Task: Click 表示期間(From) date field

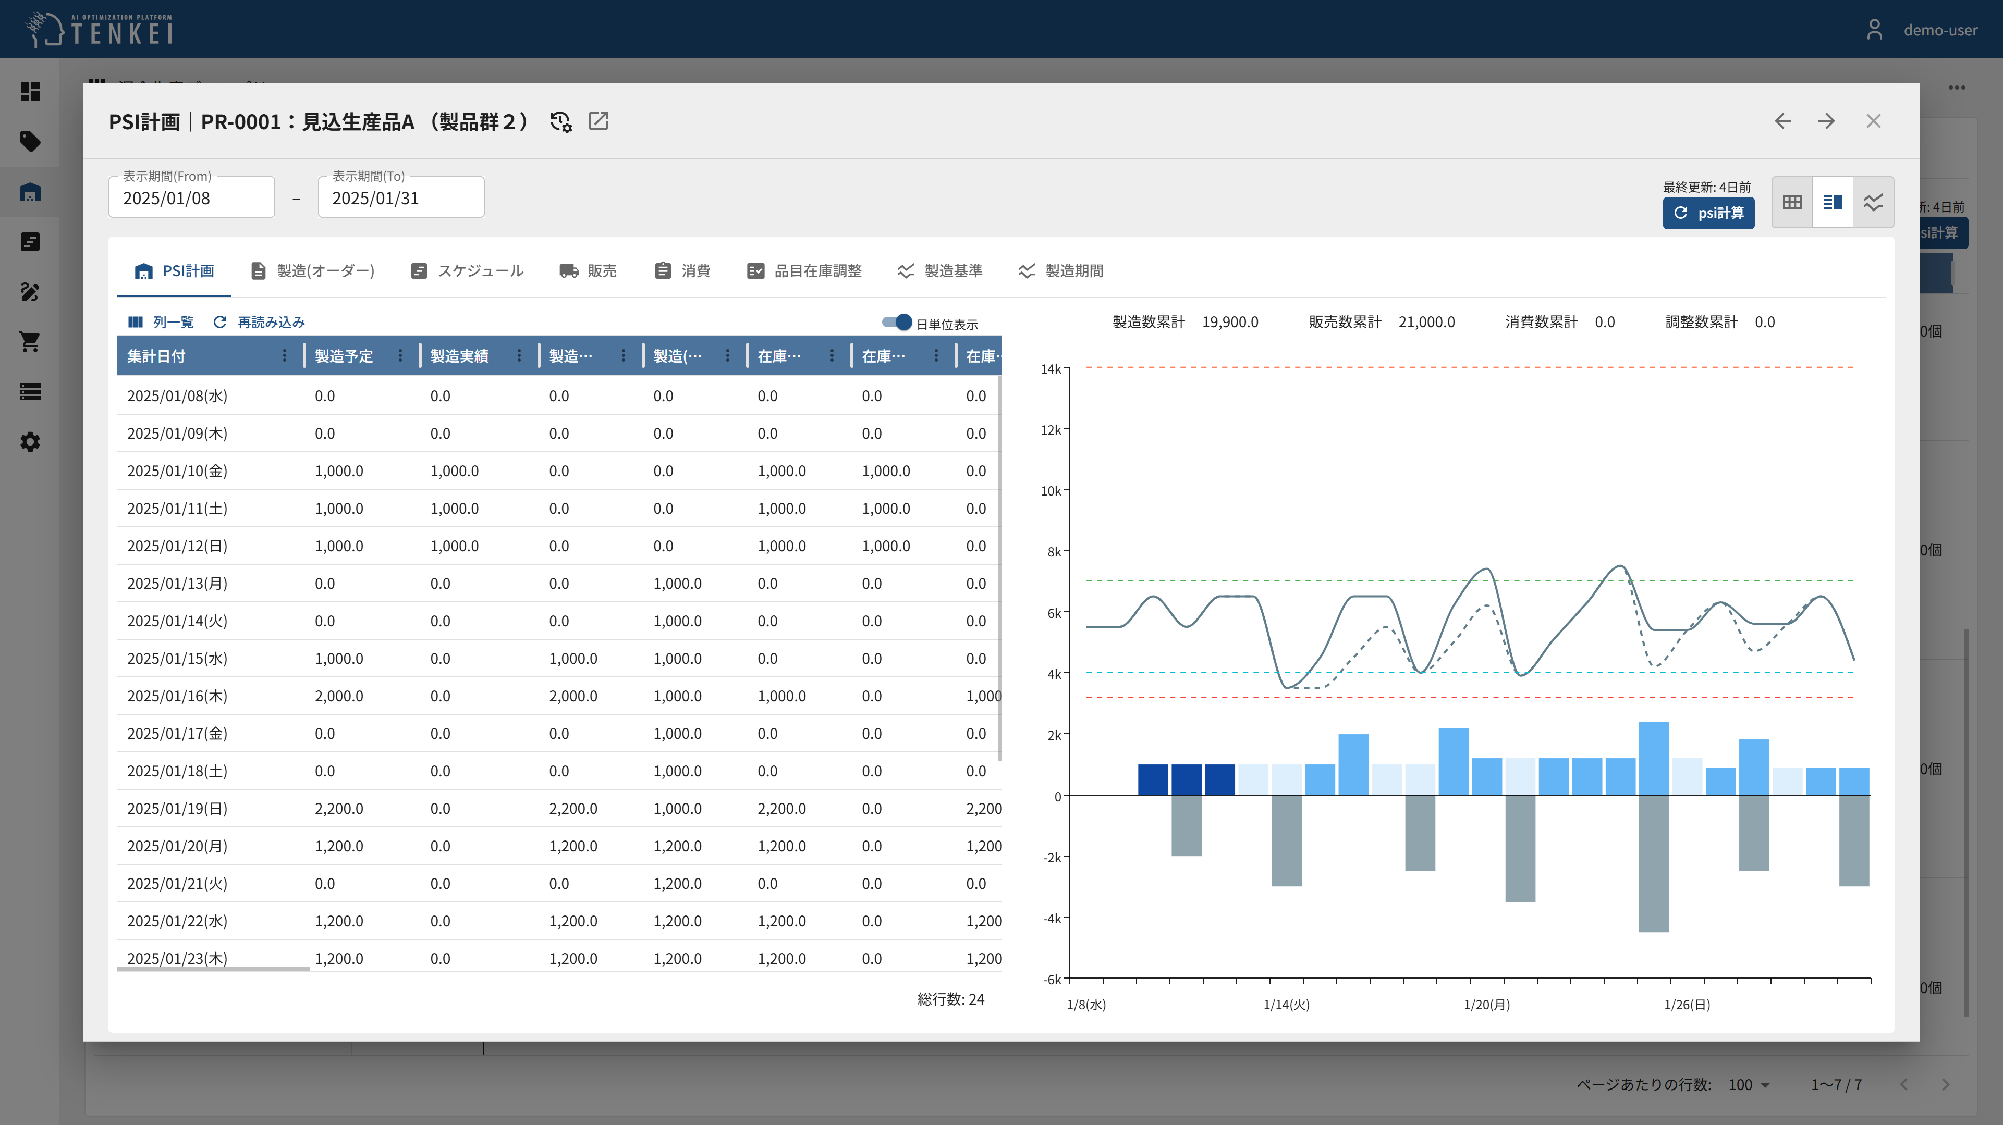Action: click(191, 198)
